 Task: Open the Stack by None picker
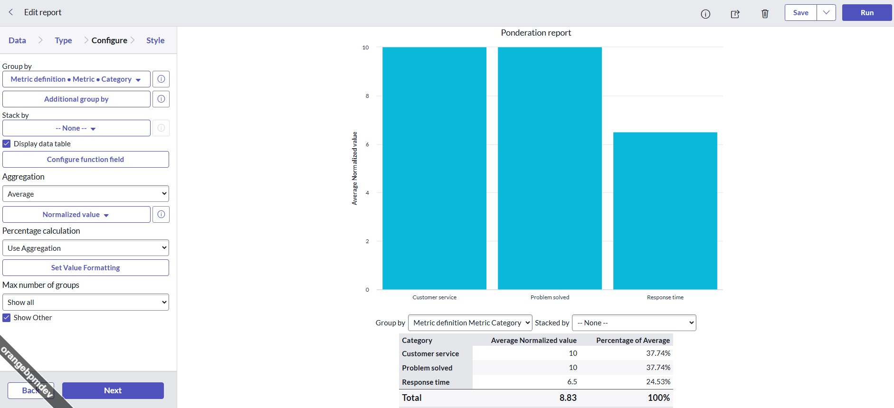point(76,128)
